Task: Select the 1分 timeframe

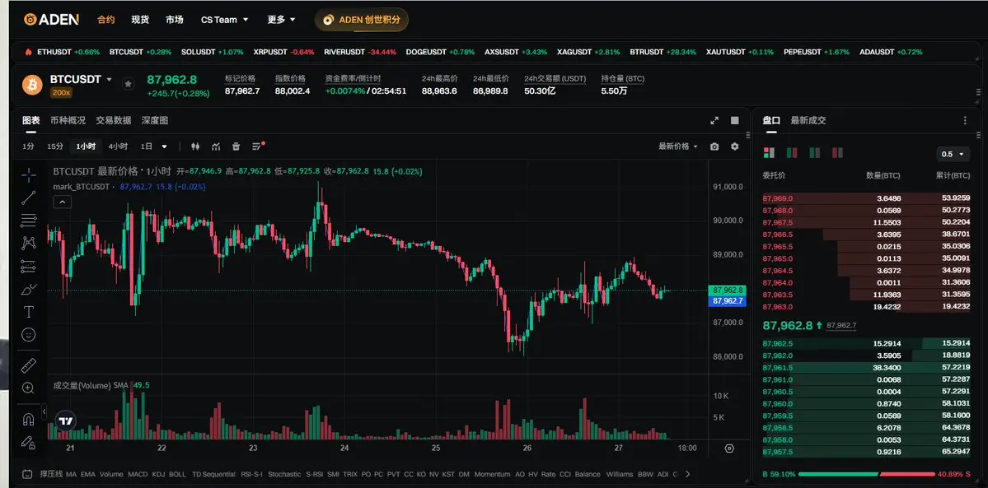Action: click(28, 146)
